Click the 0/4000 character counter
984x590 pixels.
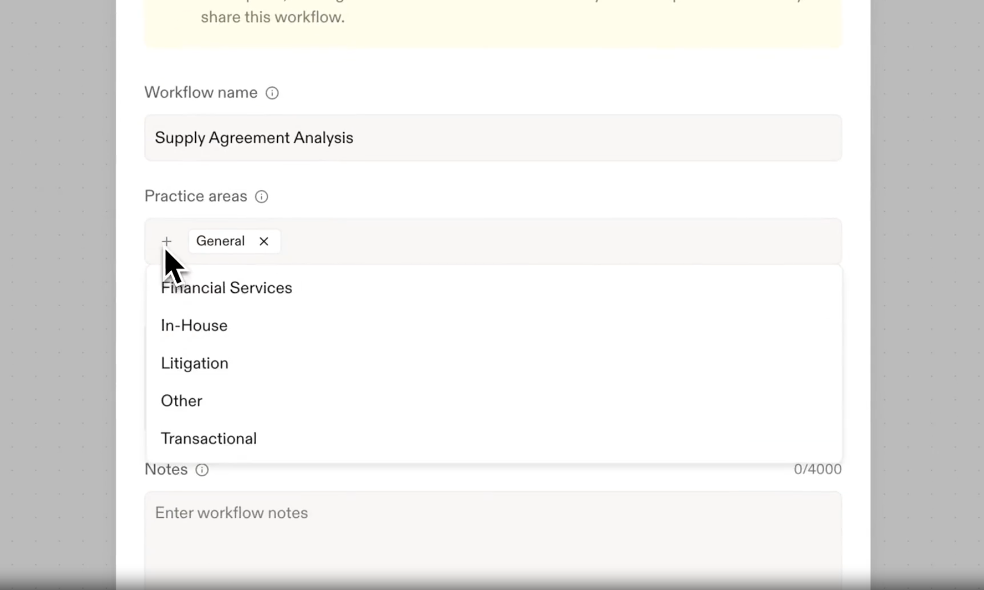(817, 470)
